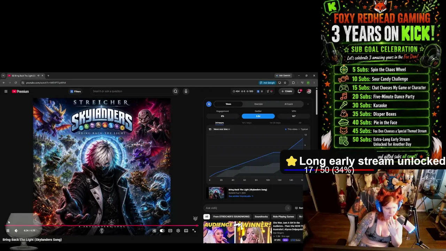Submit the Ask vidIQ arrow button
446x251 pixels.
[x=288, y=208]
